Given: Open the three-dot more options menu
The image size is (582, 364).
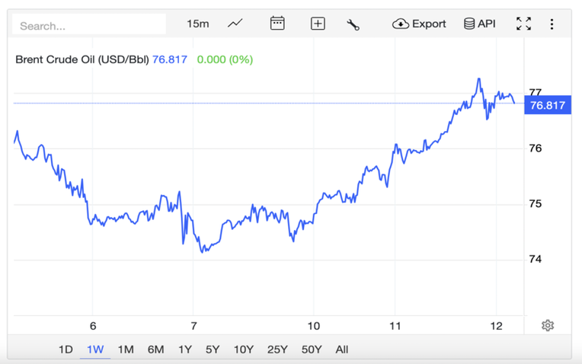Looking at the screenshot, I should pos(552,24).
